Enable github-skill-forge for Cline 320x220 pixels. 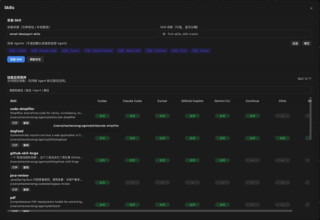click(x=282, y=160)
